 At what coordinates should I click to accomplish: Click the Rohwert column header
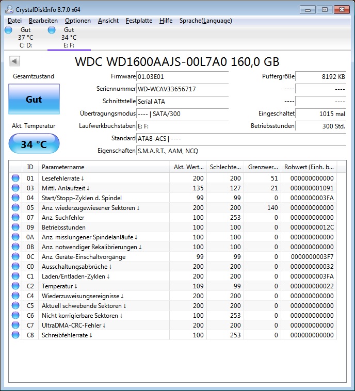(x=309, y=167)
